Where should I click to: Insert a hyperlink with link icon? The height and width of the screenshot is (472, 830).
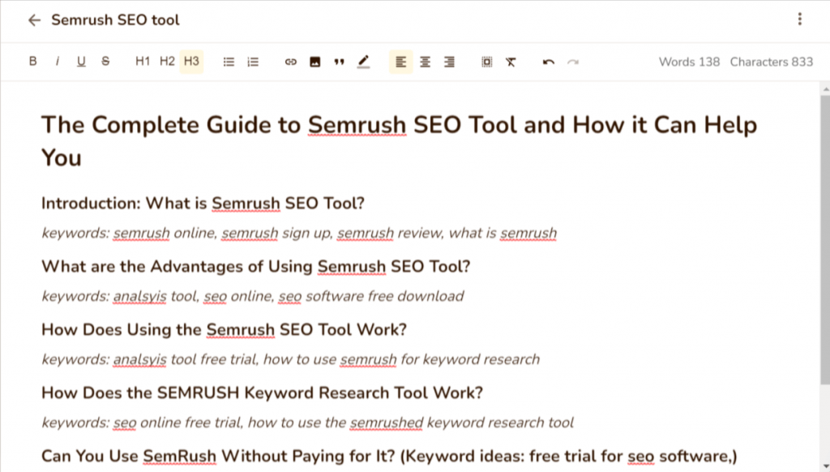coord(290,62)
